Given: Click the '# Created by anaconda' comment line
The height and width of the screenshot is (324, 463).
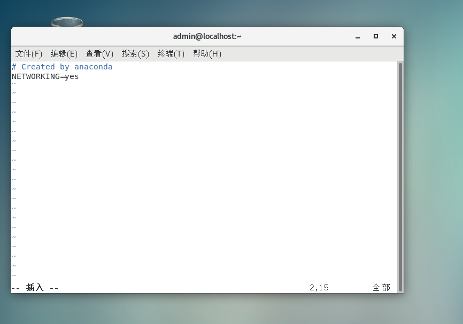Looking at the screenshot, I should [62, 66].
